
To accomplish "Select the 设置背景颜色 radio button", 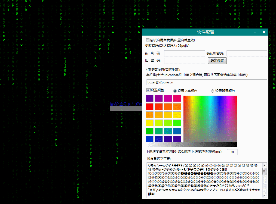I will tap(213, 91).
